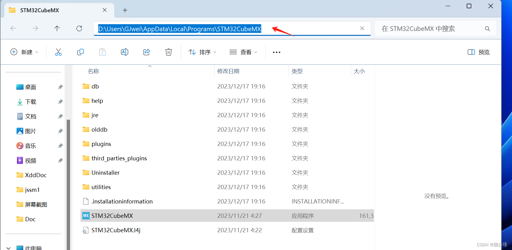Select the db folder
Viewport: 512px width, 250px height.
pos(91,86)
